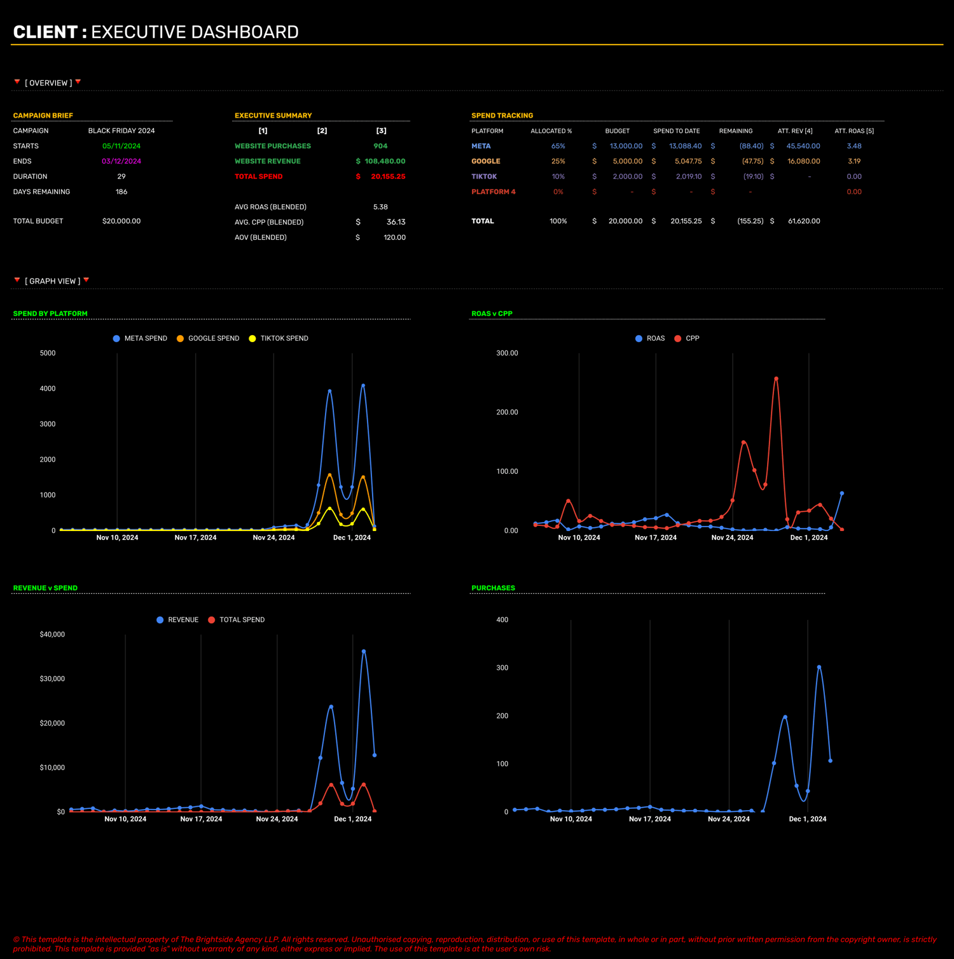This screenshot has height=959, width=954.
Task: Click the META platform row label
Action: pos(481,146)
